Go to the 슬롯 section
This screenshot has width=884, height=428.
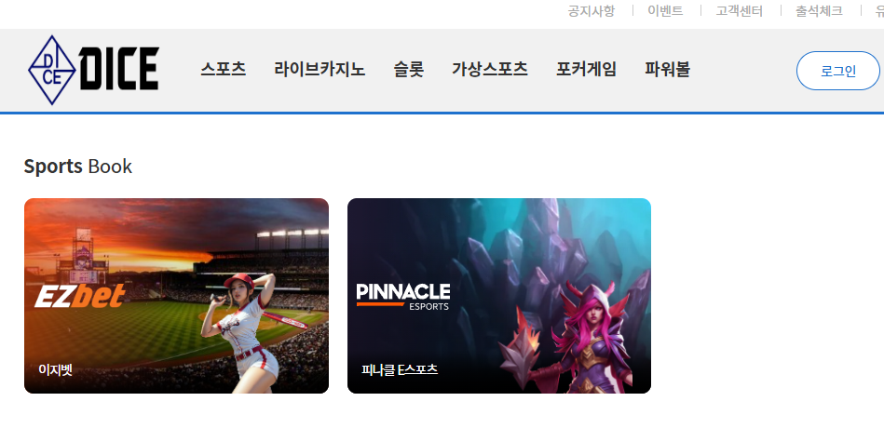point(409,70)
